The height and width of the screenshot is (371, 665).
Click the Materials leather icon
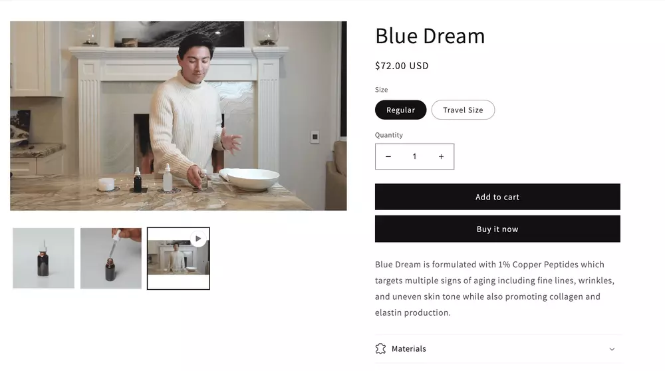click(380, 348)
